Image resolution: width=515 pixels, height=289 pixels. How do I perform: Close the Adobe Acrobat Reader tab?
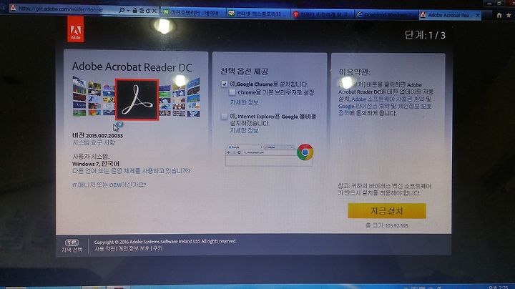click(478, 16)
